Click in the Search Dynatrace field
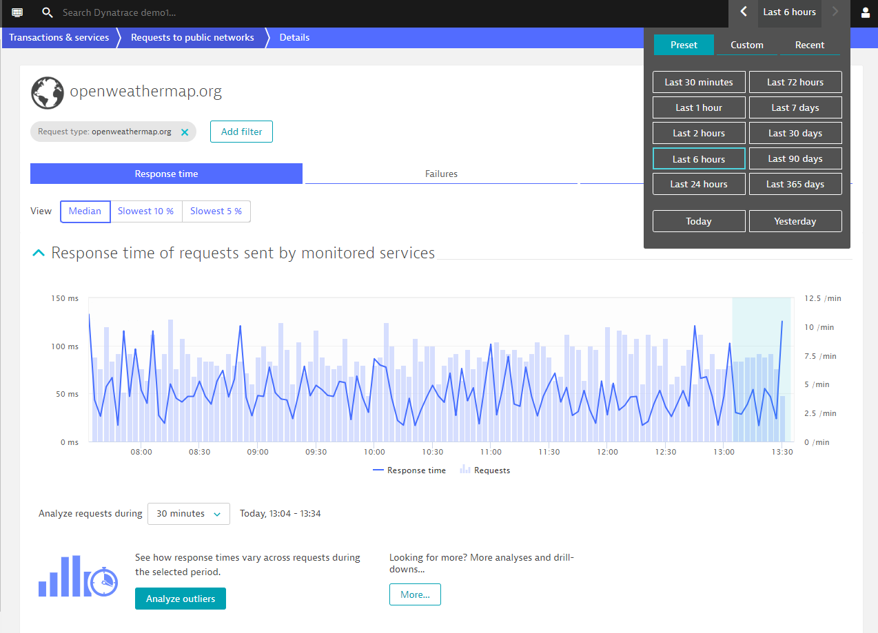 pos(119,12)
